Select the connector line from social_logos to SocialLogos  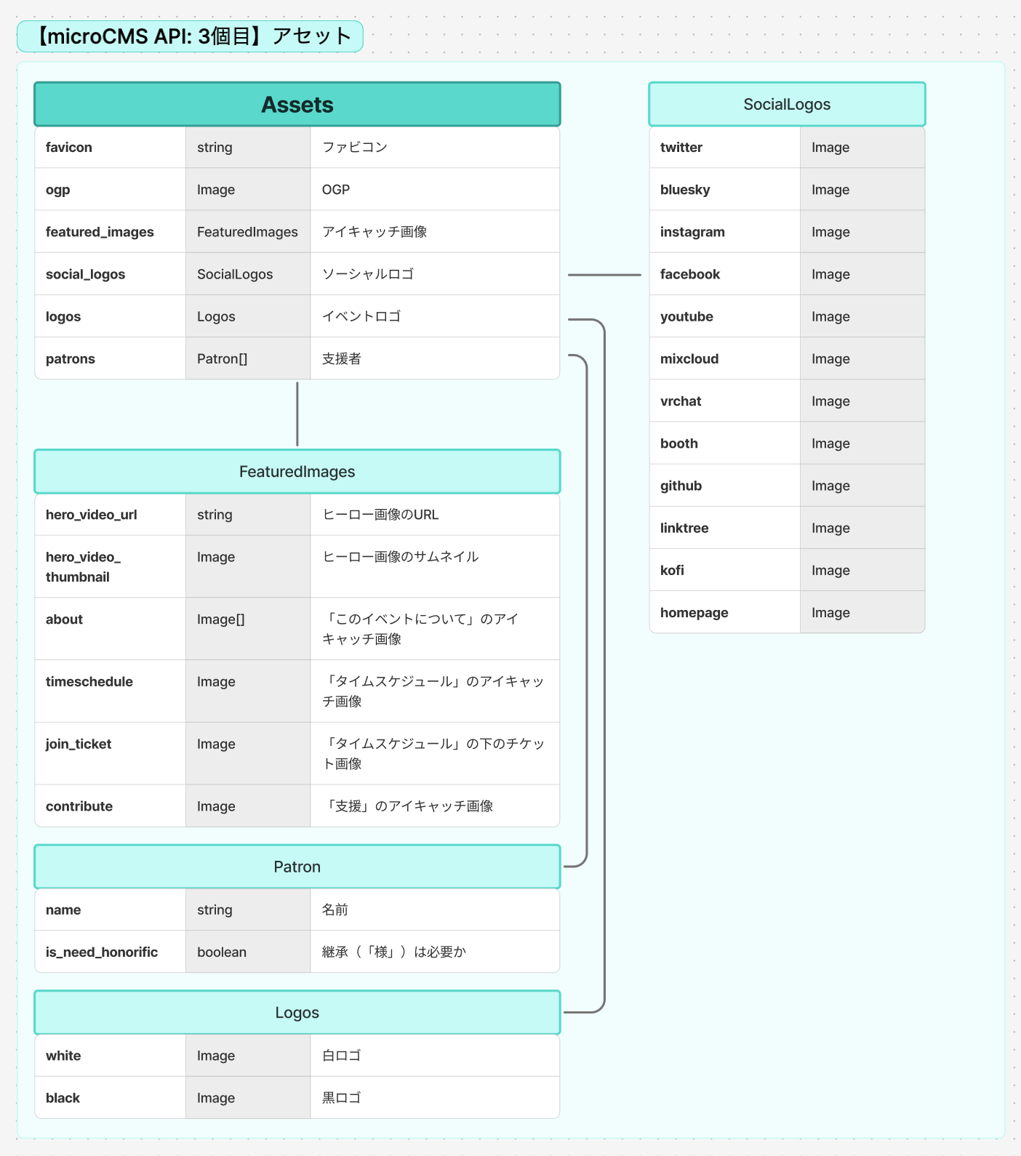click(604, 275)
